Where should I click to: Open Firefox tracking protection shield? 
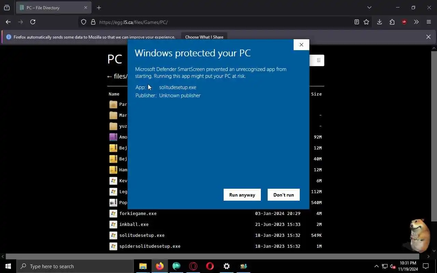(x=84, y=22)
